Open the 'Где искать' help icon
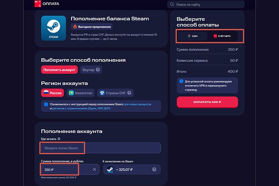The width and height of the screenshot is (279, 186). [59, 139]
